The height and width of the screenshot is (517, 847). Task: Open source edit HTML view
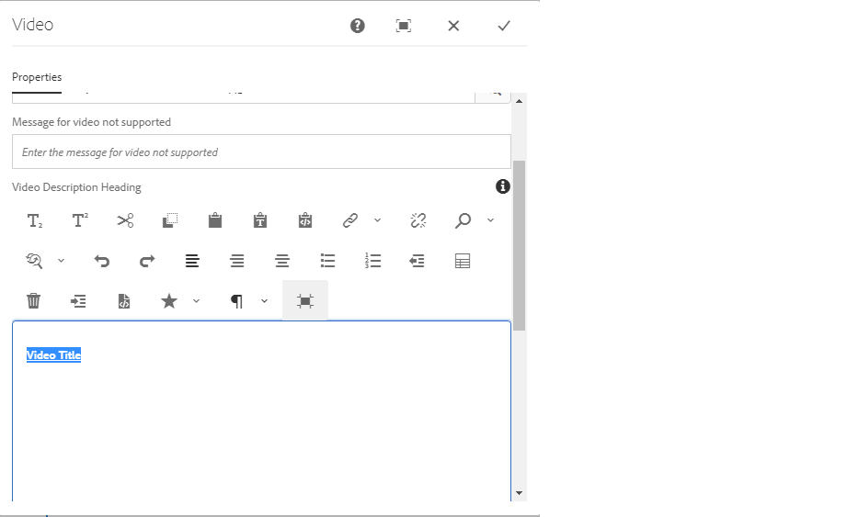[124, 301]
